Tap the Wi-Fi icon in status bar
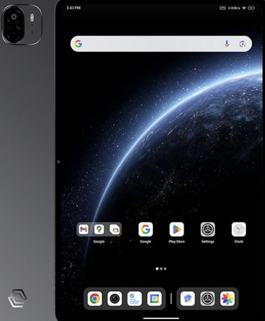 (244, 8)
